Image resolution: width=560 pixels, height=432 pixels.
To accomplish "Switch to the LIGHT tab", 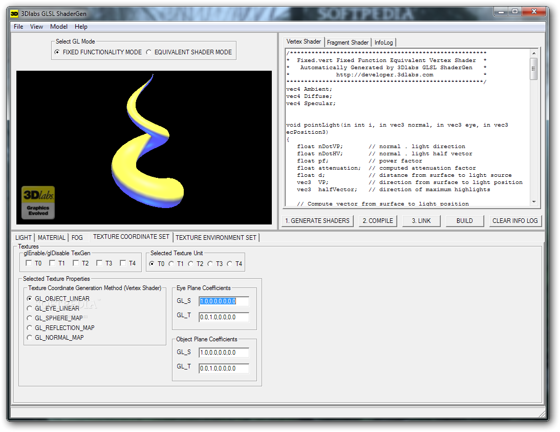I will point(24,237).
